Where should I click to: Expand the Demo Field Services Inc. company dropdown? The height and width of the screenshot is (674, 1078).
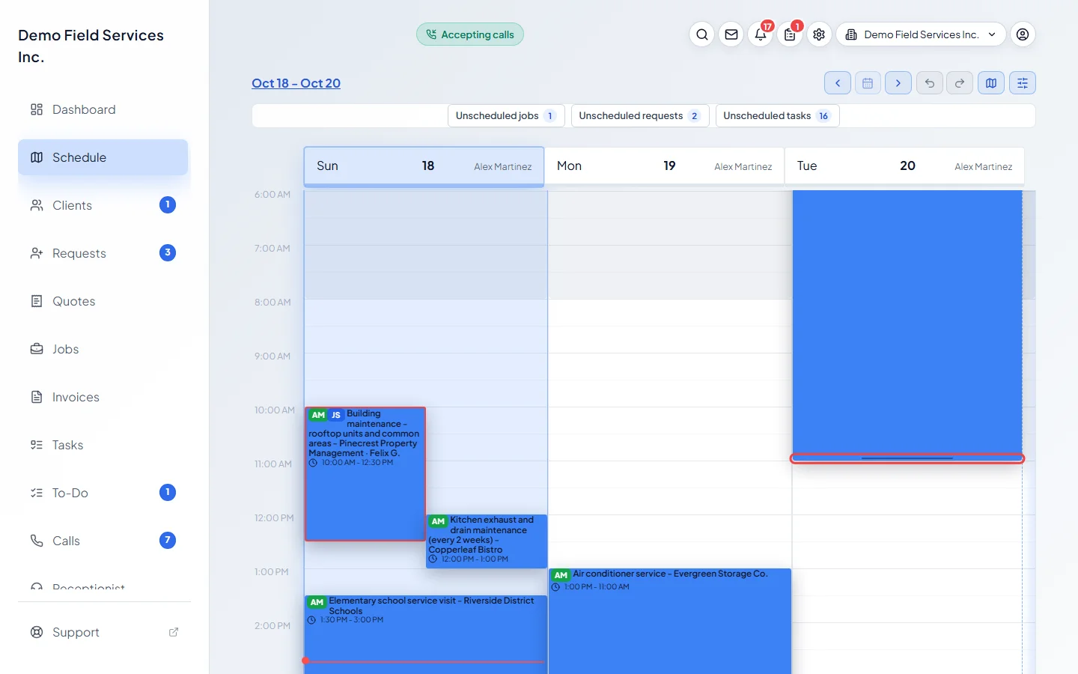[921, 34]
